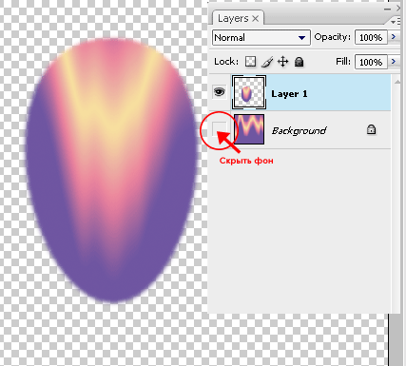This screenshot has height=366, width=406.
Task: Enable lock all padlock icon
Action: coord(299,62)
